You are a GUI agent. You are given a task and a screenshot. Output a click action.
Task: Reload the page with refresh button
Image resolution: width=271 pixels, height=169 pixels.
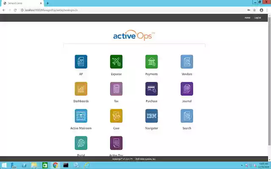[15, 10]
